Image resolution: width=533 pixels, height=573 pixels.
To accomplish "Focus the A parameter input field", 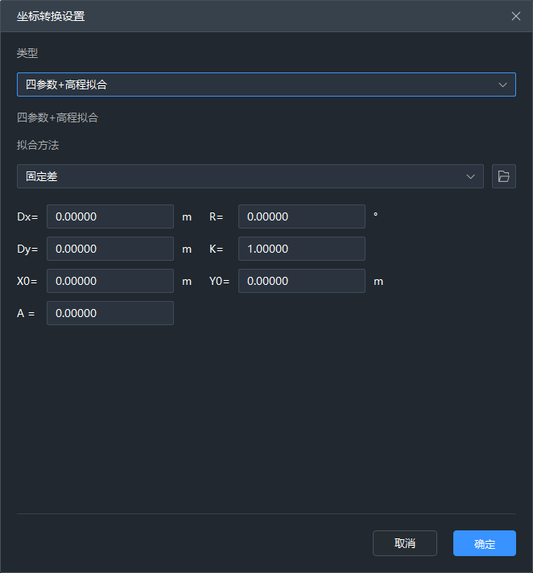I will point(110,313).
